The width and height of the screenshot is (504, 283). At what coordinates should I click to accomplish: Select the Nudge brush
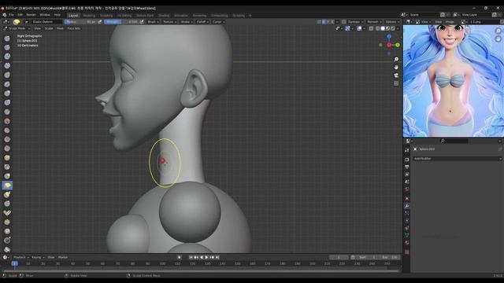point(7,222)
